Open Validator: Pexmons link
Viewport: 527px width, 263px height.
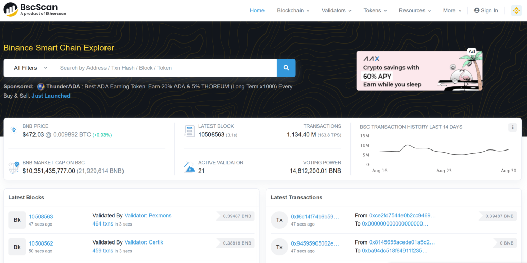click(x=148, y=215)
